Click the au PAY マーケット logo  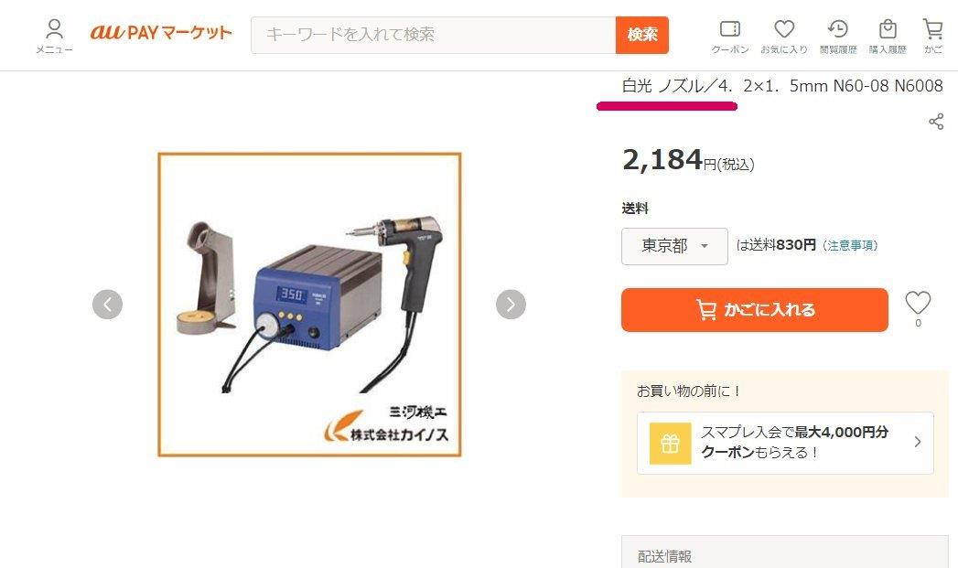coord(161,32)
